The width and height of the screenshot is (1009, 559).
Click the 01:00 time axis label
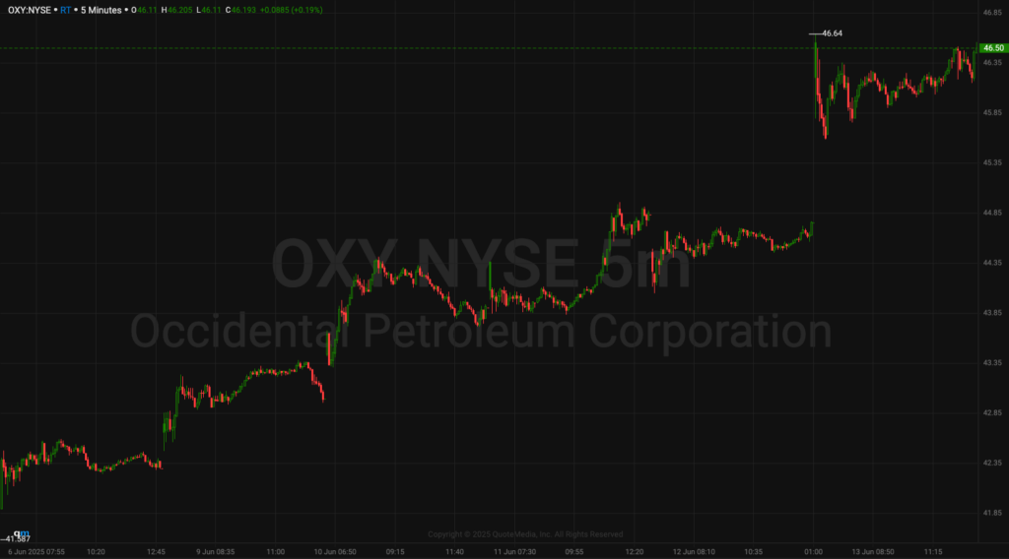813,552
